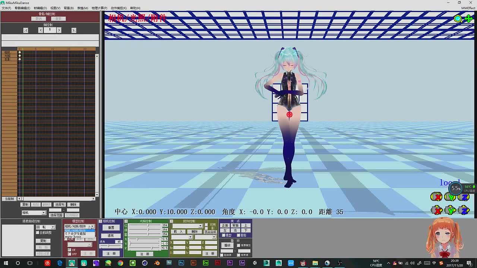This screenshot has height=268, width=477.
Task: Step forward one frame with '>' button
Action: click(x=59, y=30)
